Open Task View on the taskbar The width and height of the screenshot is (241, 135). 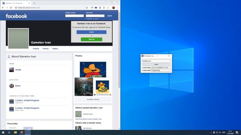click(9, 132)
